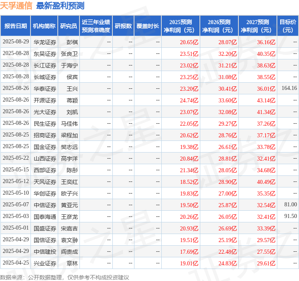Click analyst name 侯宾
This screenshot has height=281, width=299.
(x=72, y=77)
